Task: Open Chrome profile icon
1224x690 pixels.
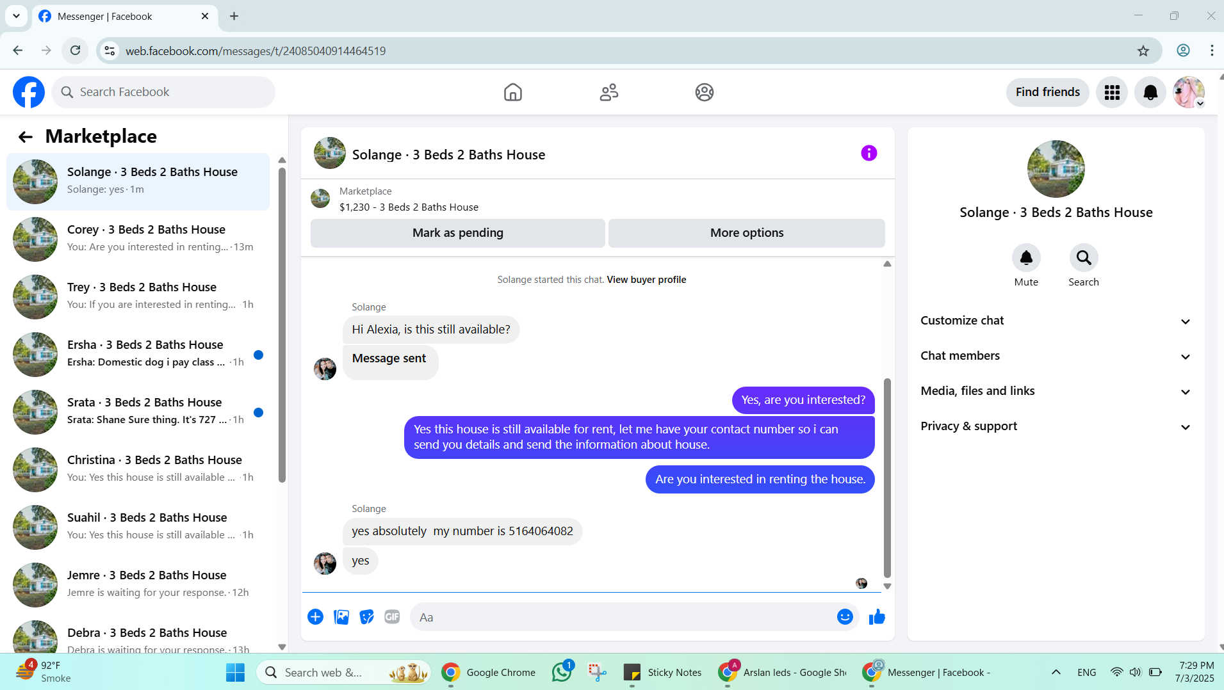Action: [x=1183, y=51]
